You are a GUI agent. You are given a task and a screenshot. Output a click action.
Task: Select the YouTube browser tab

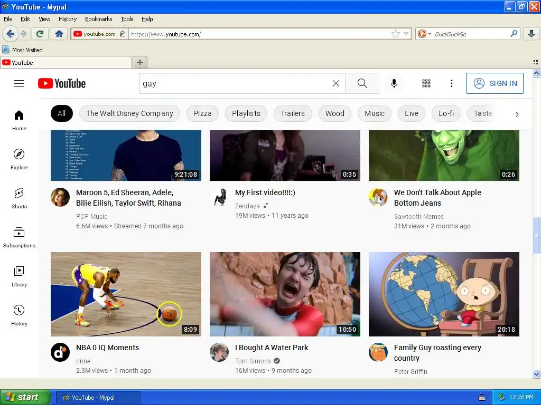(66, 63)
